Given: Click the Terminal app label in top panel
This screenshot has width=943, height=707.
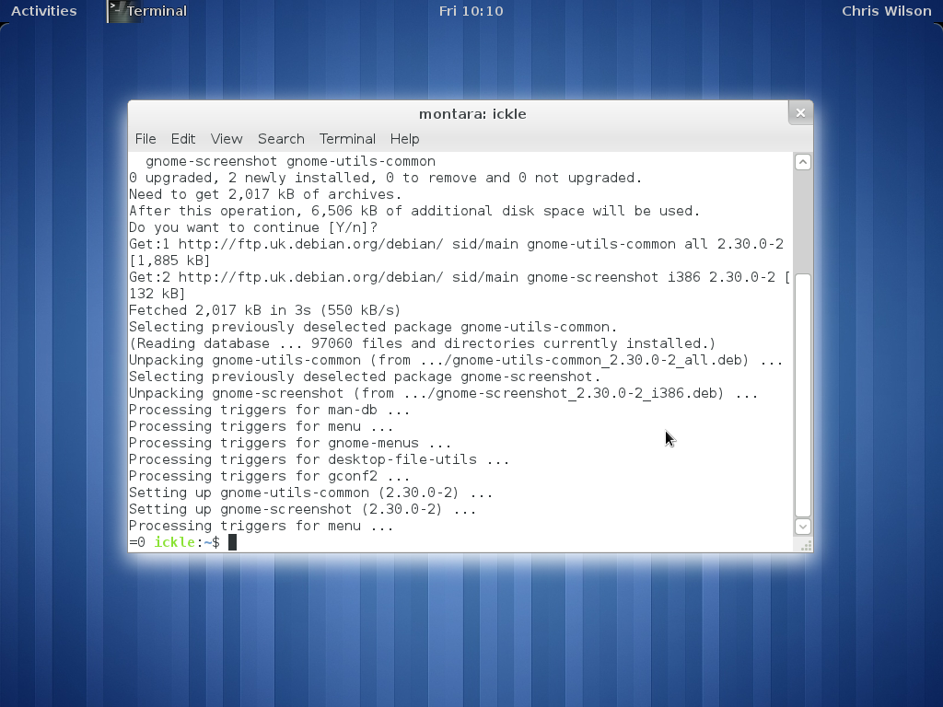Looking at the screenshot, I should coord(157,11).
